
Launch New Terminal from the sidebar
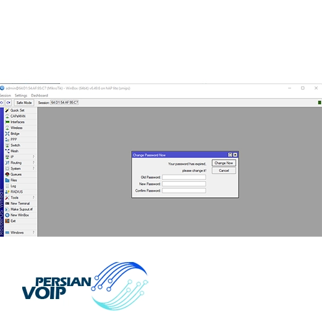pos(20,203)
